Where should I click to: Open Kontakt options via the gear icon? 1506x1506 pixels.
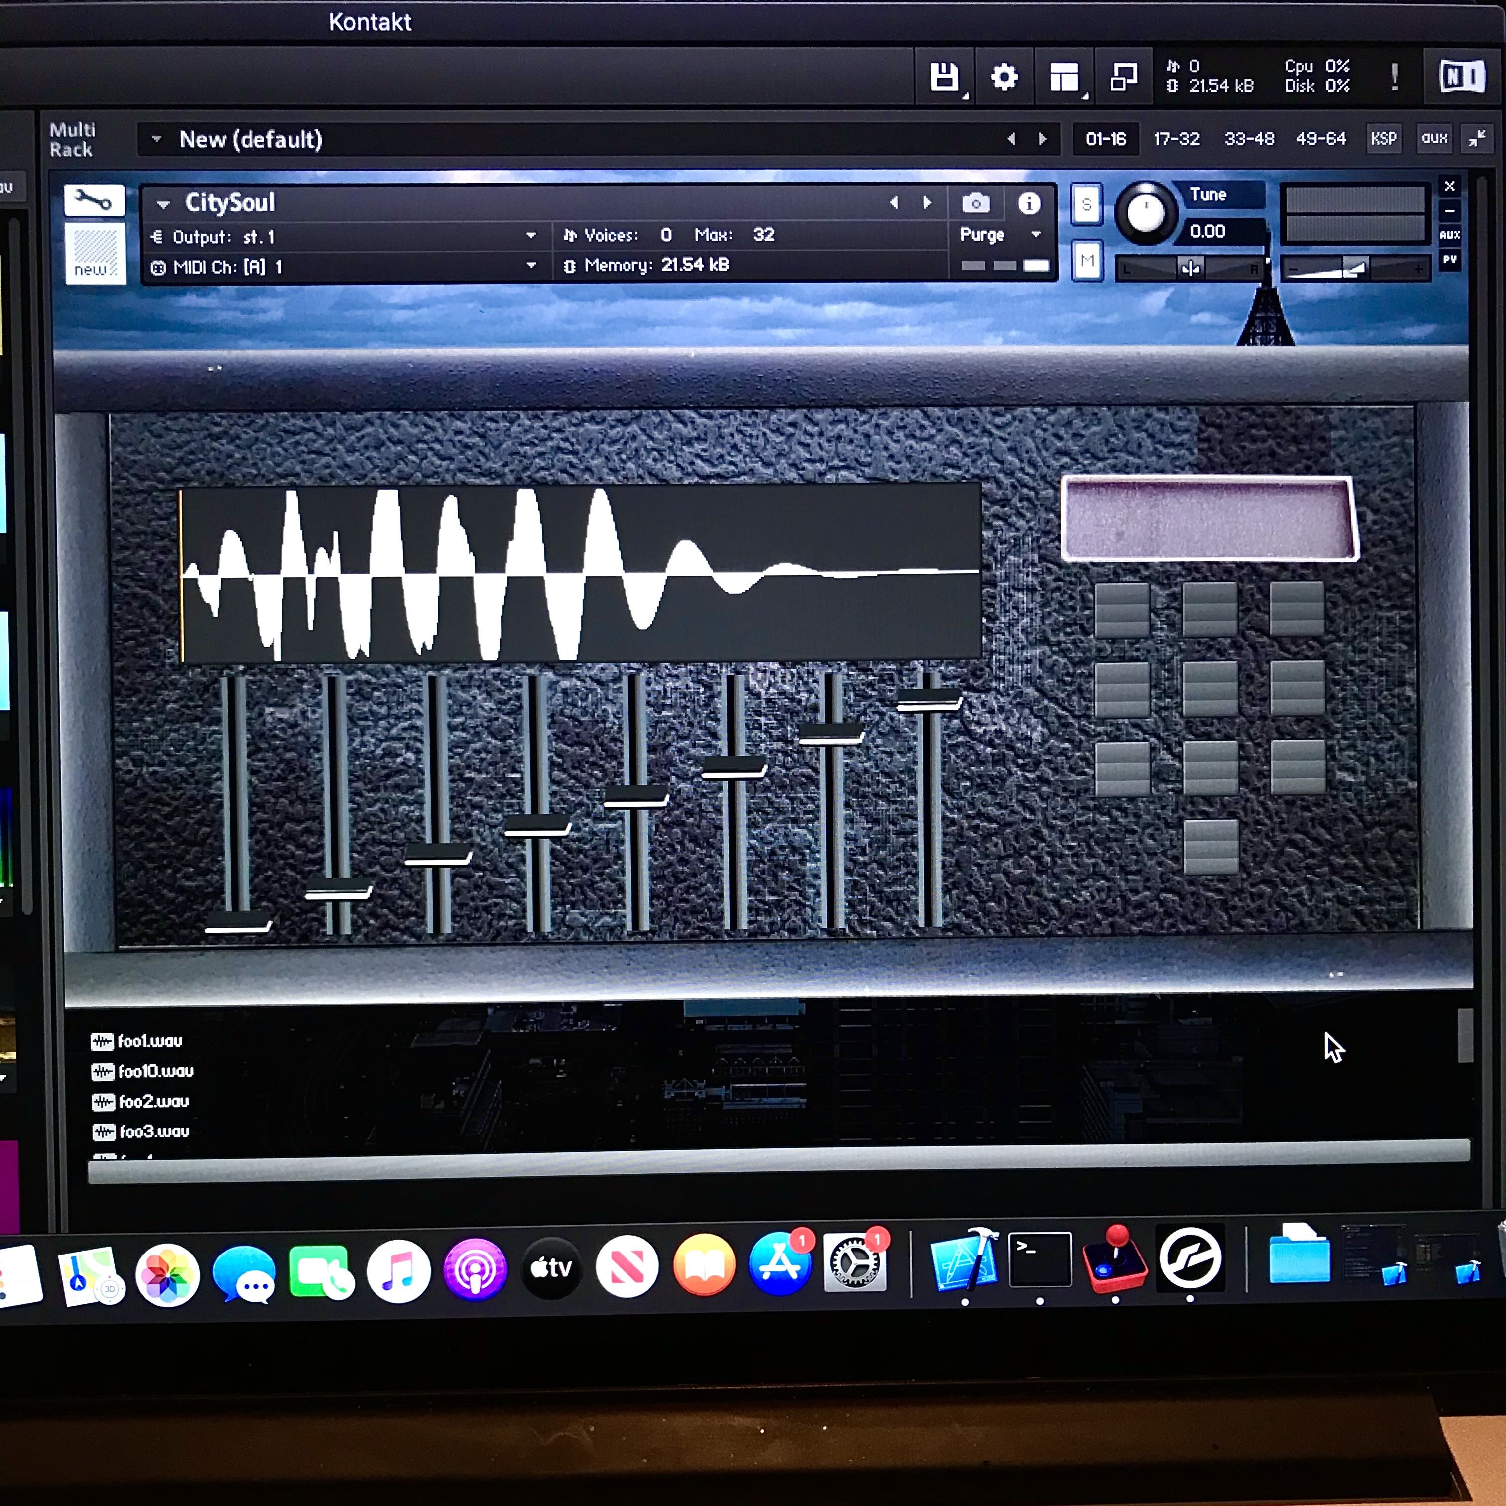click(x=1004, y=76)
